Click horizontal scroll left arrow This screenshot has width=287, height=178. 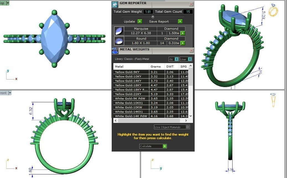[x=116, y=120]
